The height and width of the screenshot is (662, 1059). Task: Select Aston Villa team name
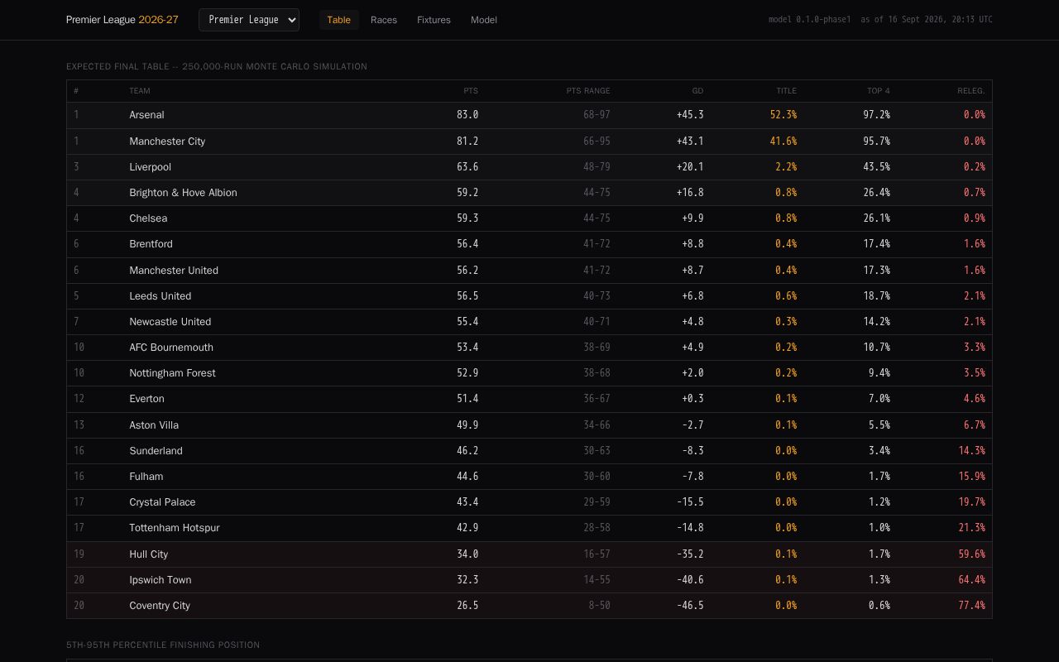(154, 425)
